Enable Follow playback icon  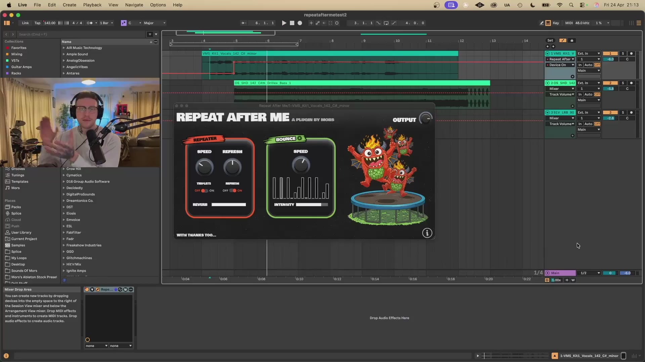(244, 23)
